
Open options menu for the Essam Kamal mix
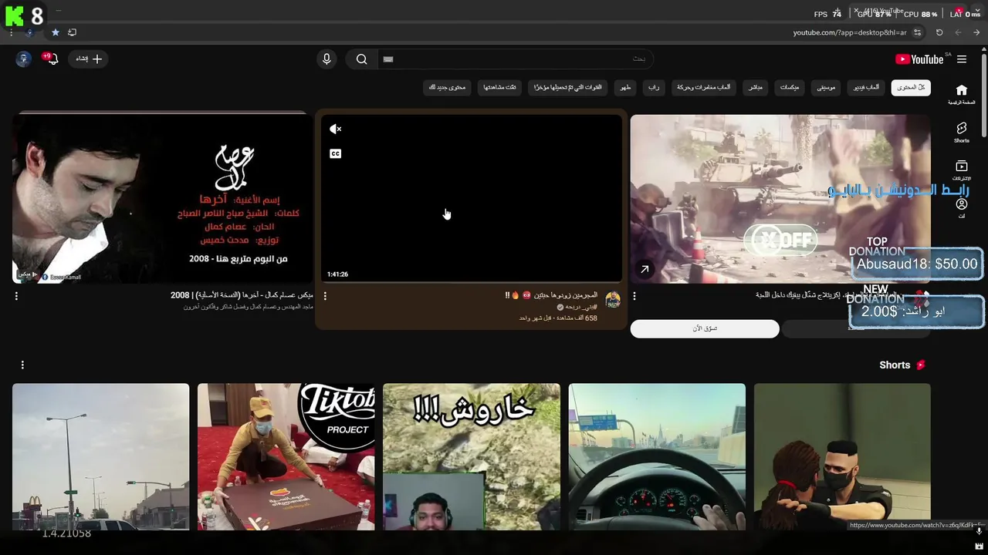[x=16, y=296]
